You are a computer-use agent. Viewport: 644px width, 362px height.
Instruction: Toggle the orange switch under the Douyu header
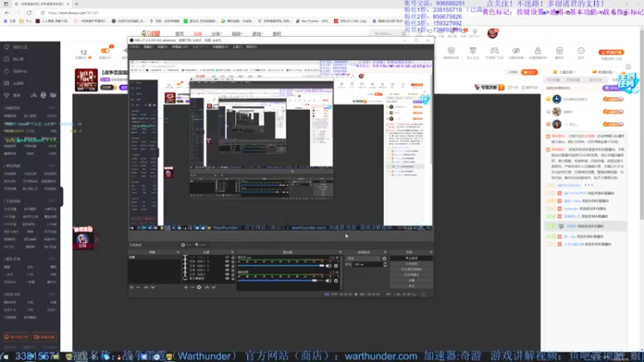pos(105,51)
